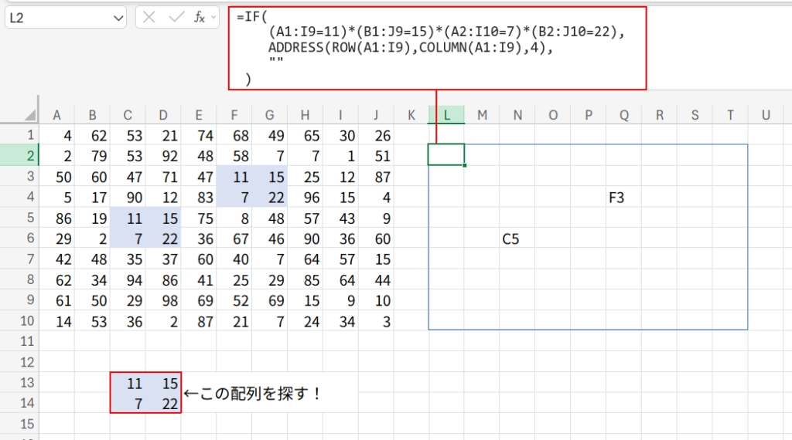Select column U header
The height and width of the screenshot is (440, 792).
tap(766, 116)
